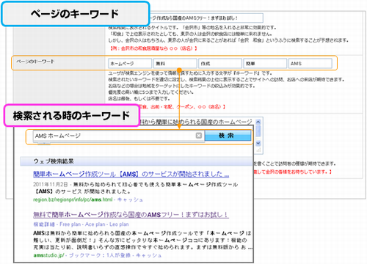
Task: Click the description textarea resize grip
Action: tap(258, 150)
